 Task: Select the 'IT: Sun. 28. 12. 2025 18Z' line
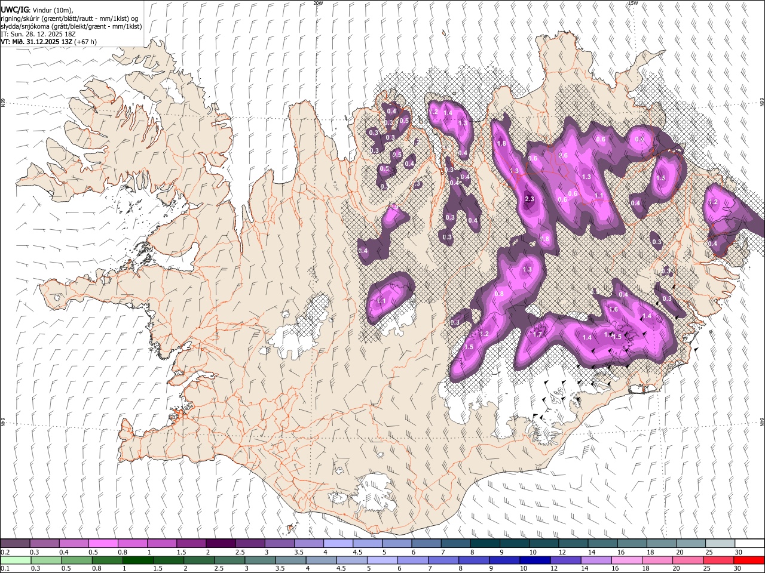38,34
